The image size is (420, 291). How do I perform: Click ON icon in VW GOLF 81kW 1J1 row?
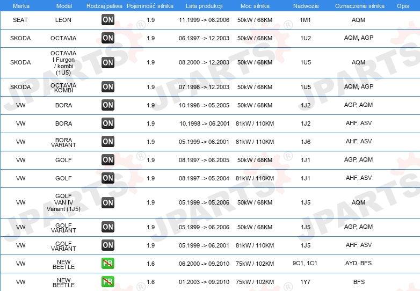pos(108,178)
